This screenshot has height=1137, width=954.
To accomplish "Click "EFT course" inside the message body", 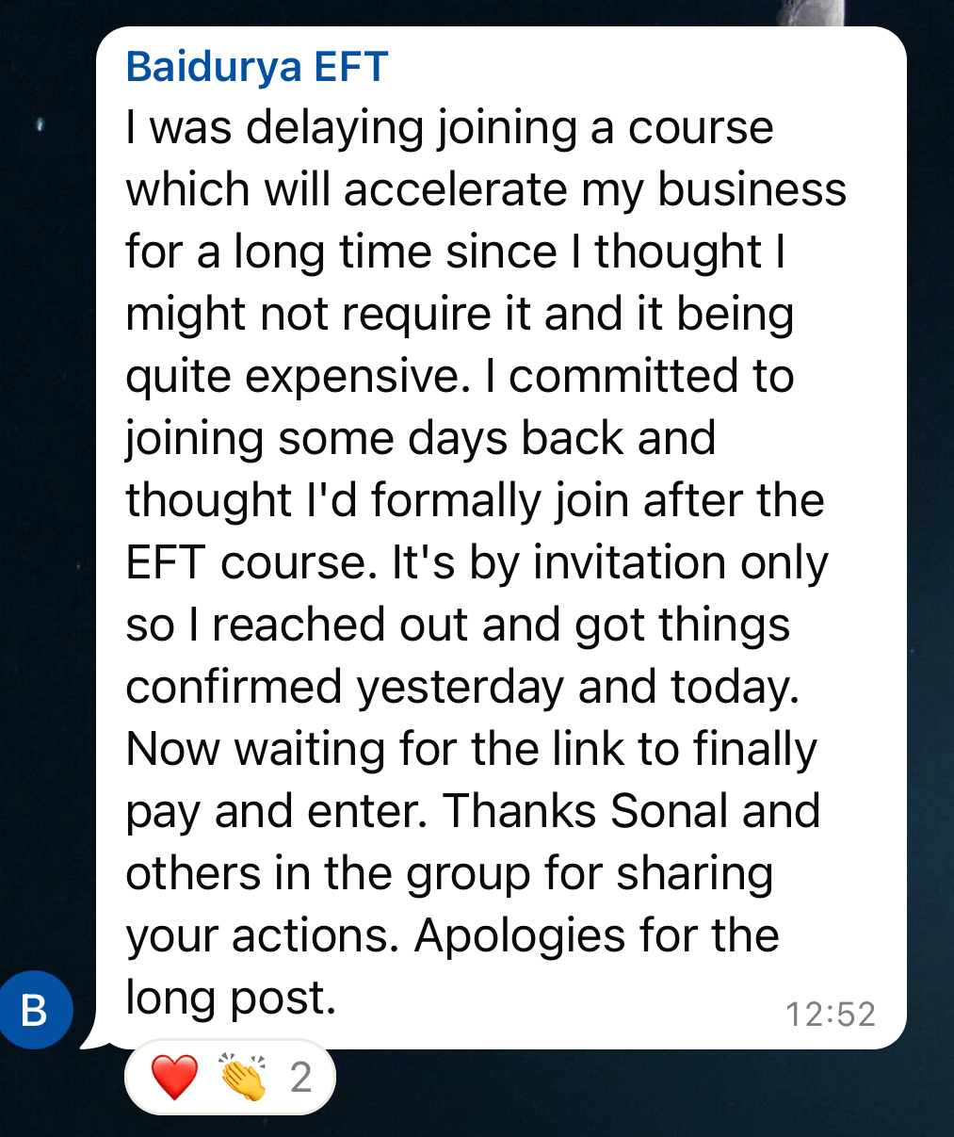I will coord(246,562).
